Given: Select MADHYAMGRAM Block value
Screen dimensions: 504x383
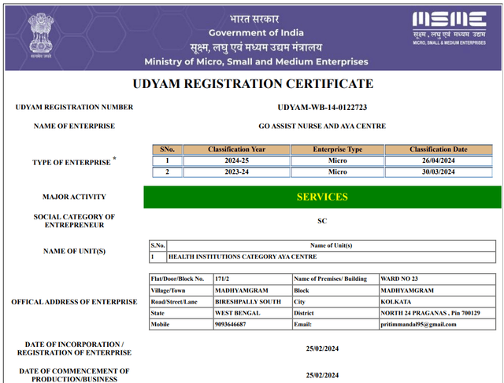Looking at the screenshot, I should 407,290.
